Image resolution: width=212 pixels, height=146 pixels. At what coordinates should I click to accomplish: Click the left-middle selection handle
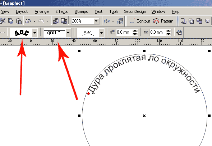79,116
